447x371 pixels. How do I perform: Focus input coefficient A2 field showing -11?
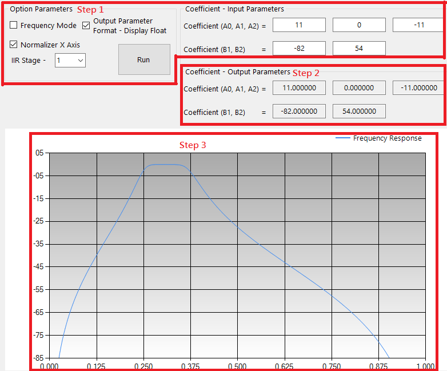(418, 25)
